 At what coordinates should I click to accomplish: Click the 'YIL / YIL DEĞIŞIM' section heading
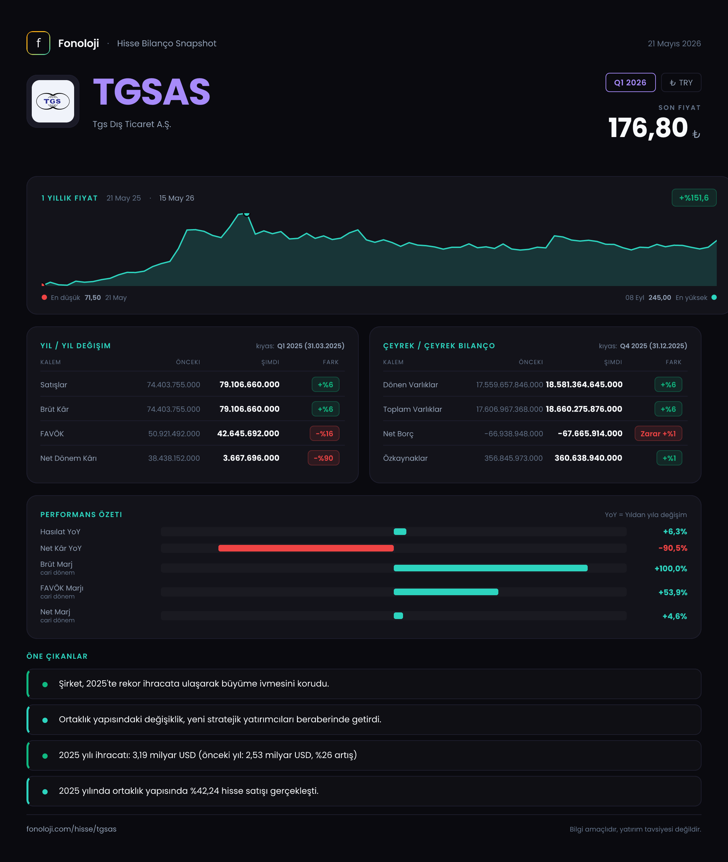point(75,346)
